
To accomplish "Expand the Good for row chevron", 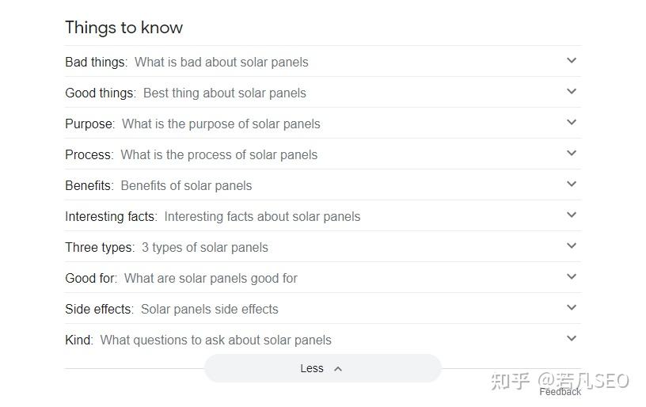I will (572, 277).
